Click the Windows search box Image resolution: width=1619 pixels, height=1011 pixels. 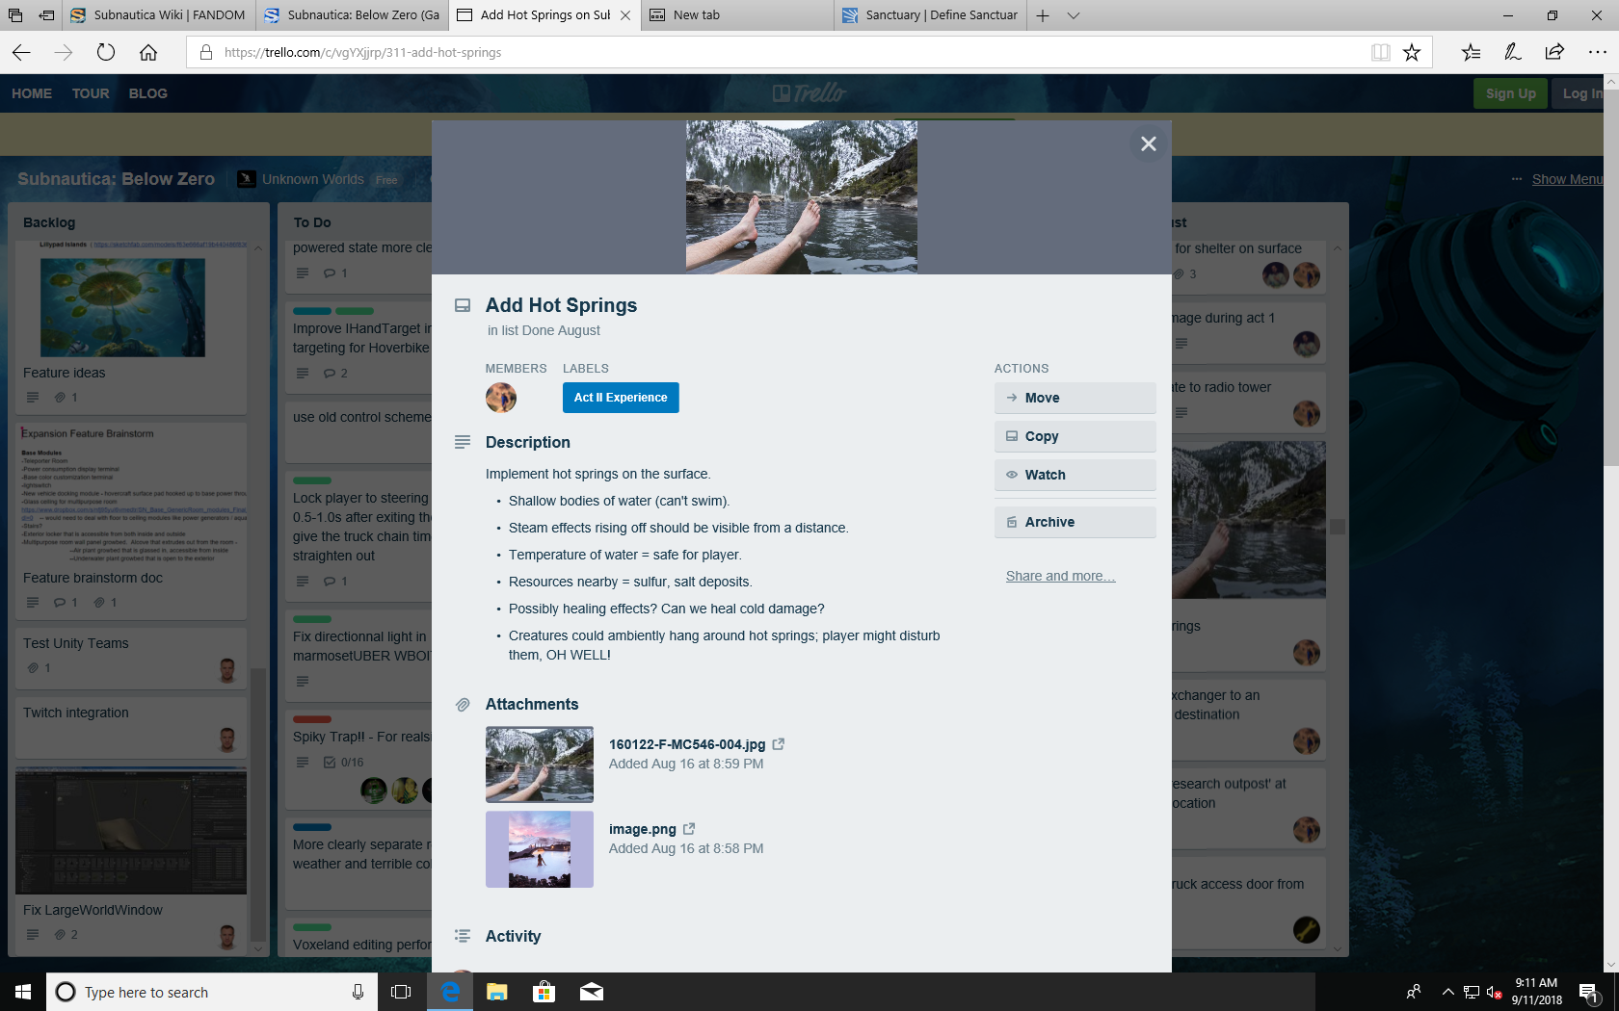point(212,992)
